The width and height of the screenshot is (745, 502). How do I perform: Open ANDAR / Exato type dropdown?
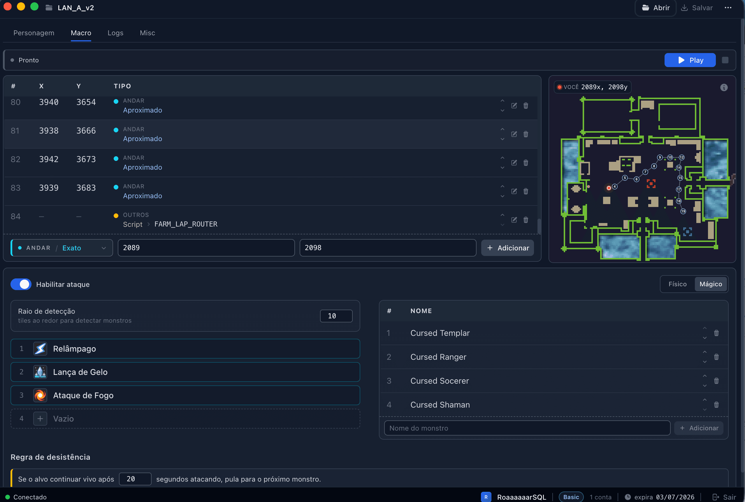pos(62,248)
